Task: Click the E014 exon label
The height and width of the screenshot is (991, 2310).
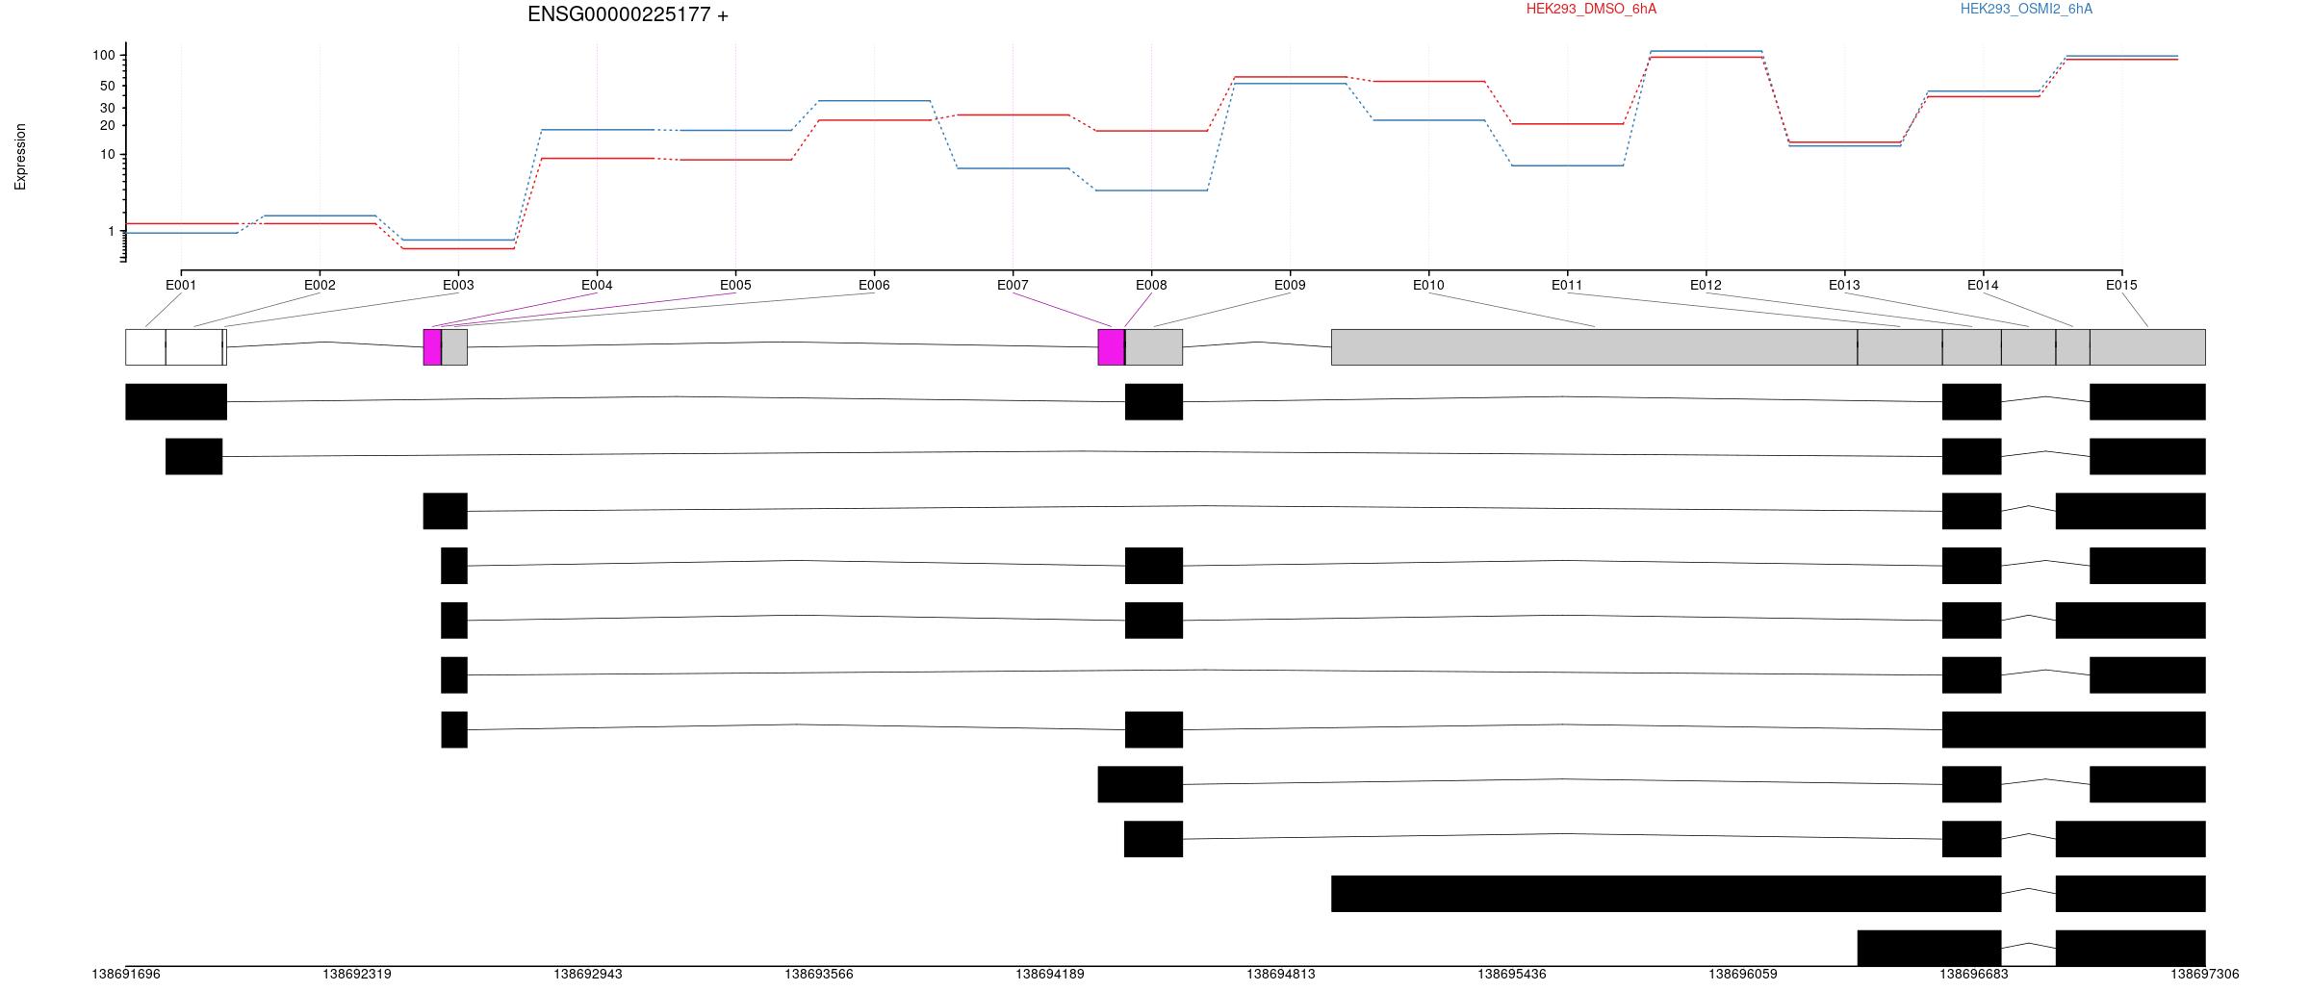Action: pyautogui.click(x=1983, y=285)
